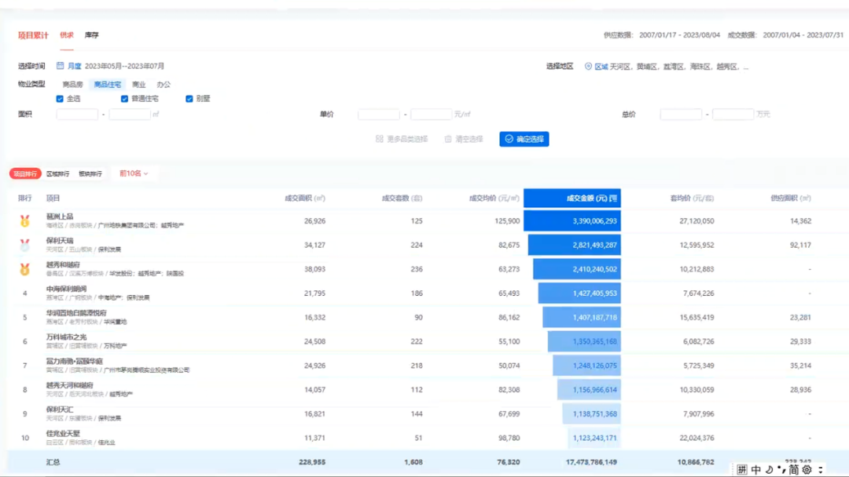
Task: Click the maximum 总价 input field
Action: click(733, 114)
